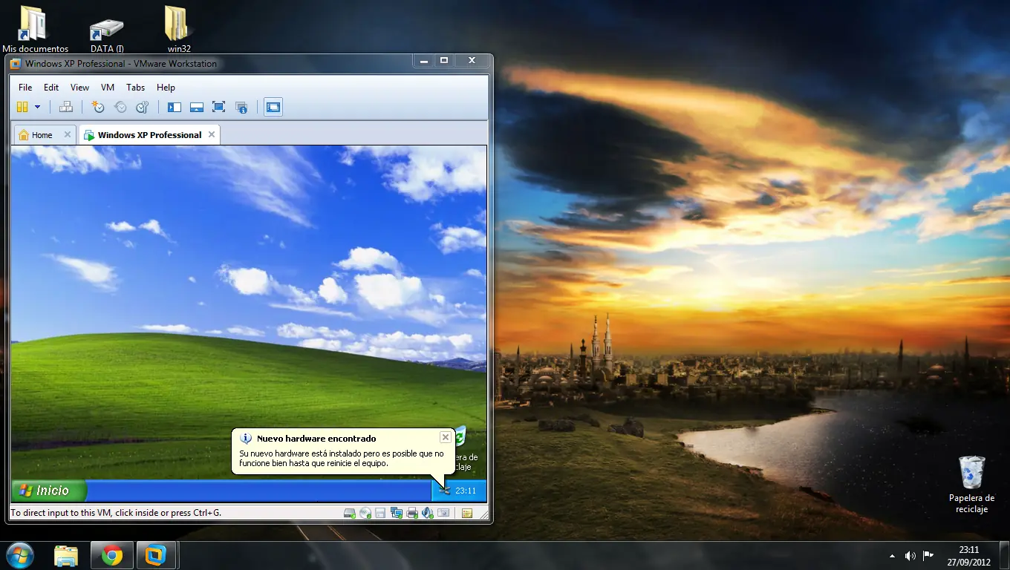Viewport: 1010px width, 570px height.
Task: Click the CD/DVD drive status icon
Action: (365, 513)
